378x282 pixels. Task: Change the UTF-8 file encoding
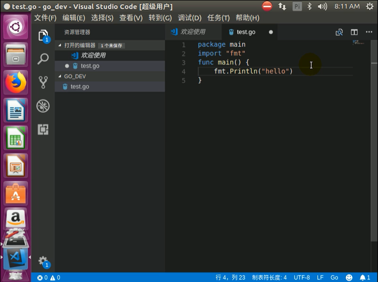point(301,278)
